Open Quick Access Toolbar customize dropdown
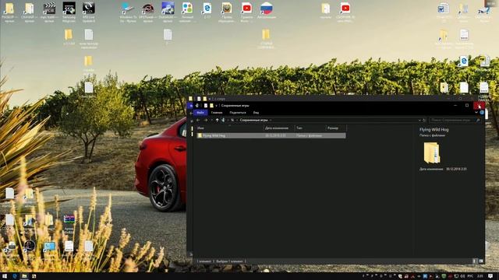Image resolution: width=499 pixels, height=280 pixels. (217, 106)
